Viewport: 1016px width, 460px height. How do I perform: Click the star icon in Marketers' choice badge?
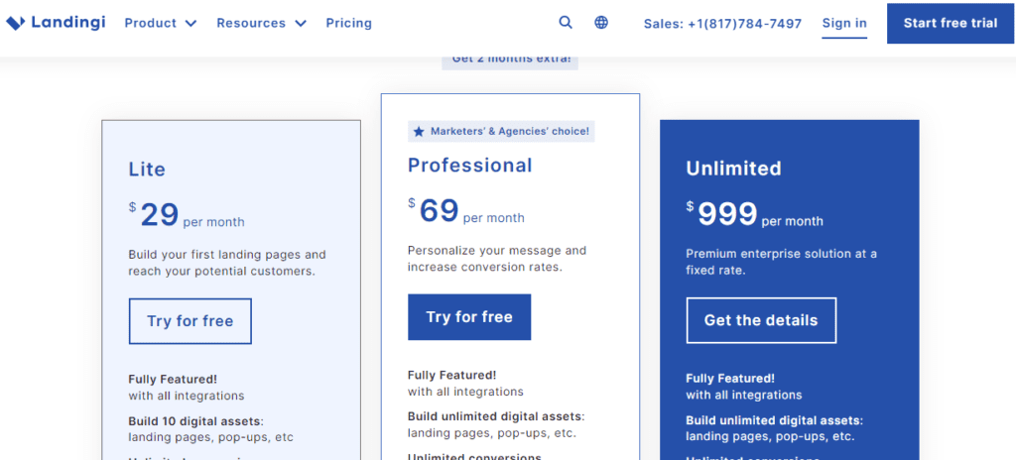point(419,132)
